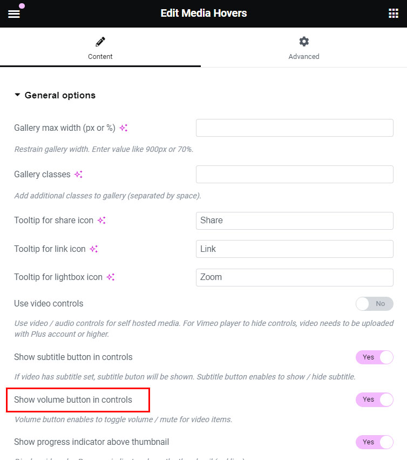Viewport: 407px width, 460px height.
Task: Switch to the Content tab
Action: (x=100, y=48)
